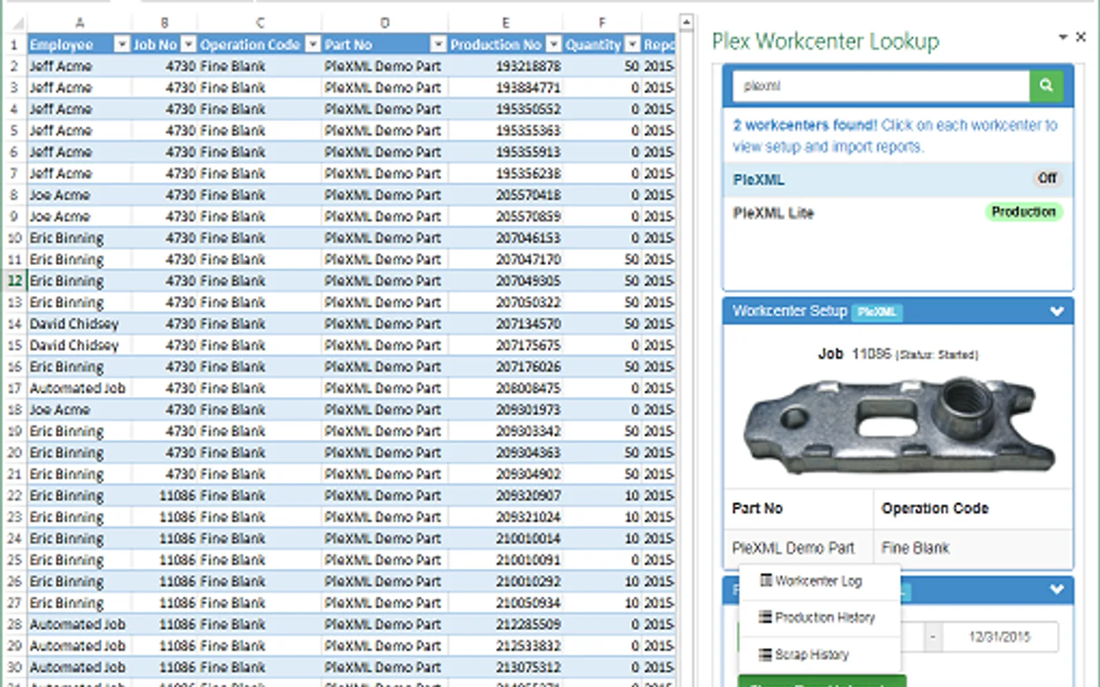Viewport: 1100px width, 687px height.
Task: Click the Fine Blank operation code value
Action: click(915, 548)
